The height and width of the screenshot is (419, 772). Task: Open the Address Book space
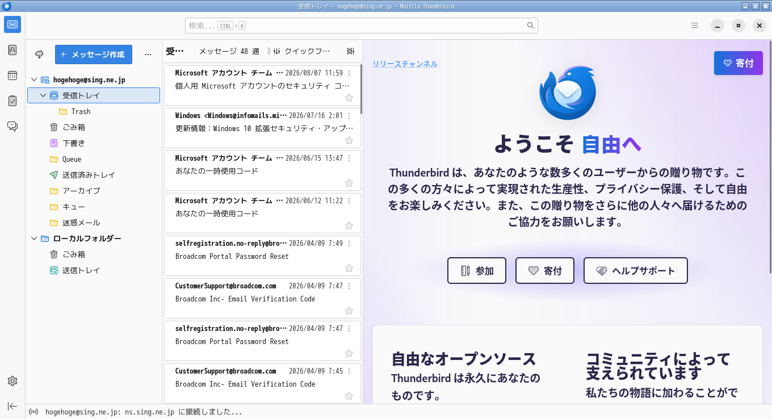tap(12, 50)
